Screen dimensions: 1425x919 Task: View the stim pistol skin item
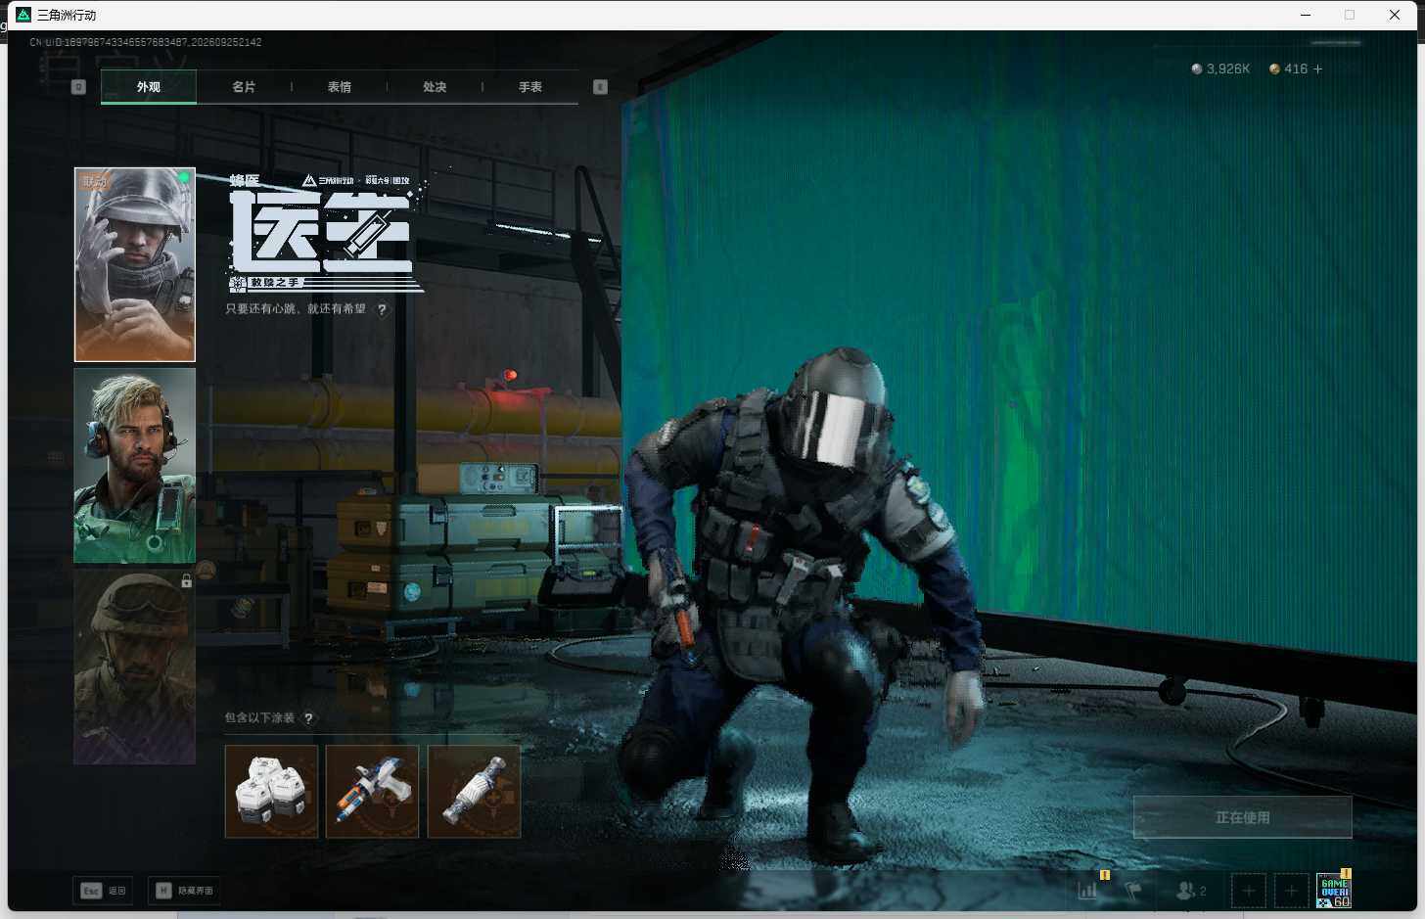(372, 792)
